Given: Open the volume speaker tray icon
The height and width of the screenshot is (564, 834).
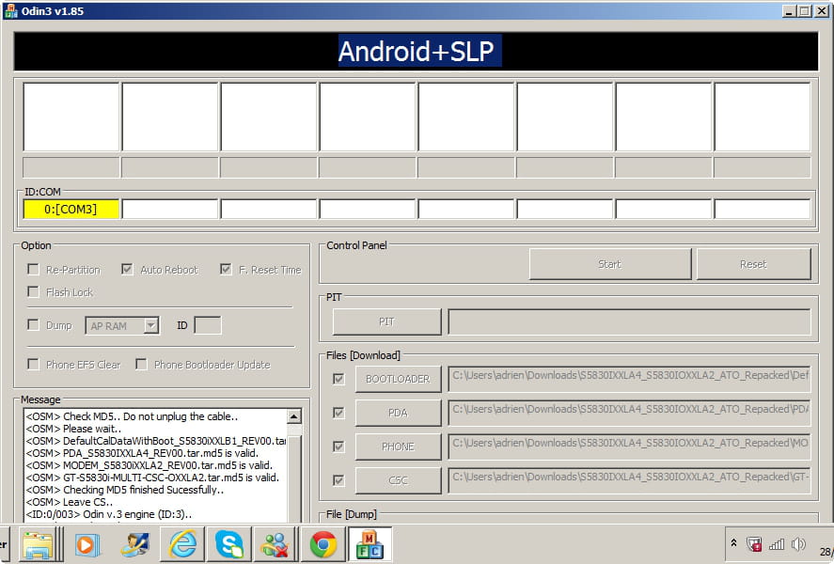Looking at the screenshot, I should (798, 544).
